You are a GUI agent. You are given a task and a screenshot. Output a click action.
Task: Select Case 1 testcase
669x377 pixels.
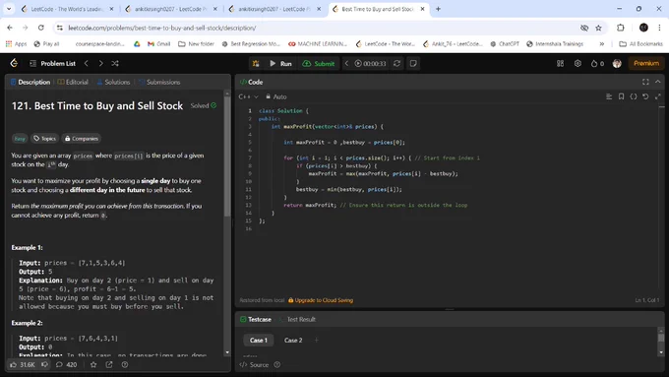(x=259, y=341)
